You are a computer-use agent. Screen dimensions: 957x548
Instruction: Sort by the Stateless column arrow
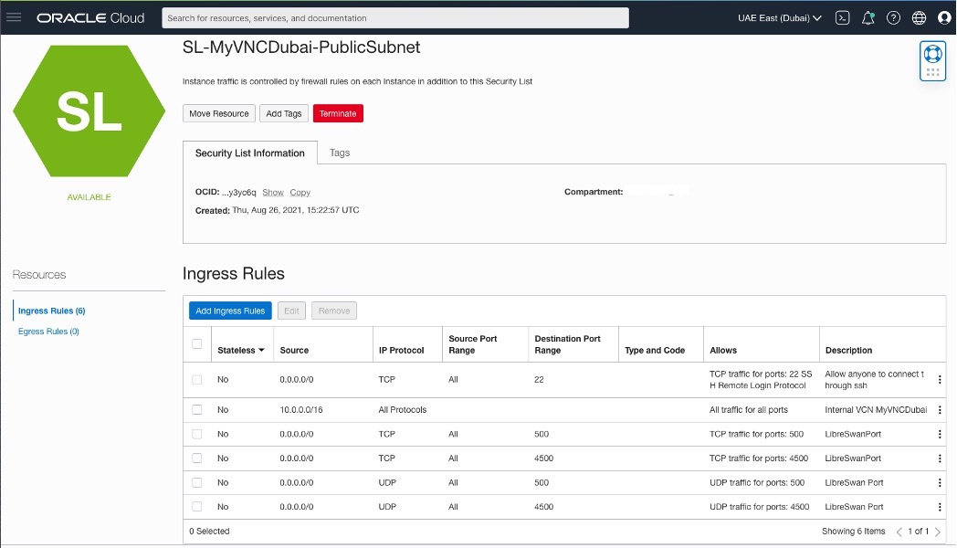(x=262, y=351)
